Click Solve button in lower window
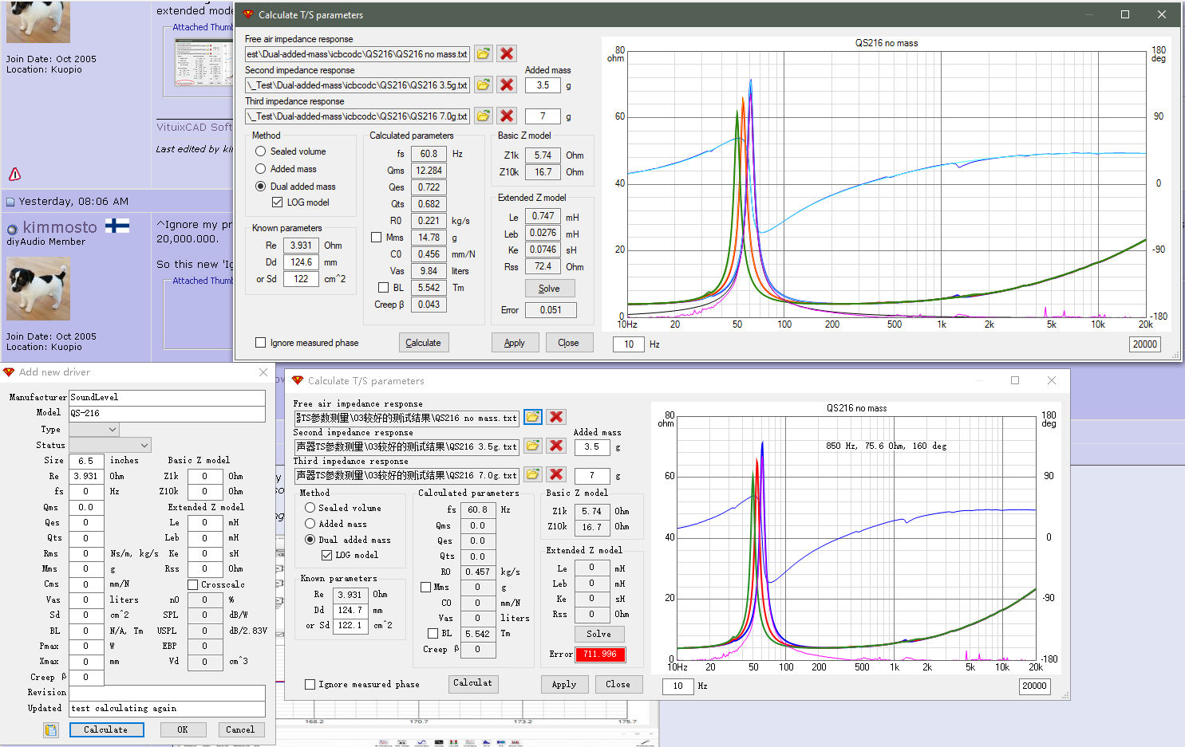This screenshot has height=747, width=1185. pyautogui.click(x=598, y=635)
